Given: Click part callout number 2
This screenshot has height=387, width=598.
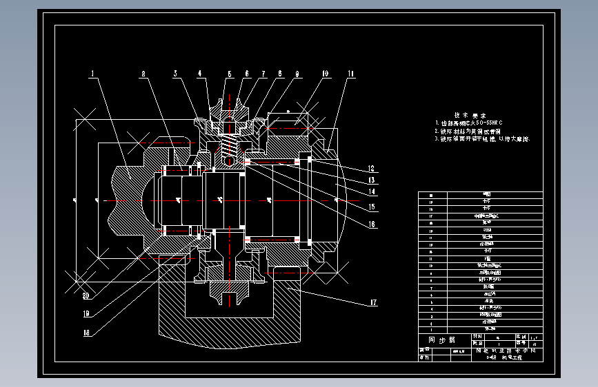Looking at the screenshot, I should click(x=143, y=74).
